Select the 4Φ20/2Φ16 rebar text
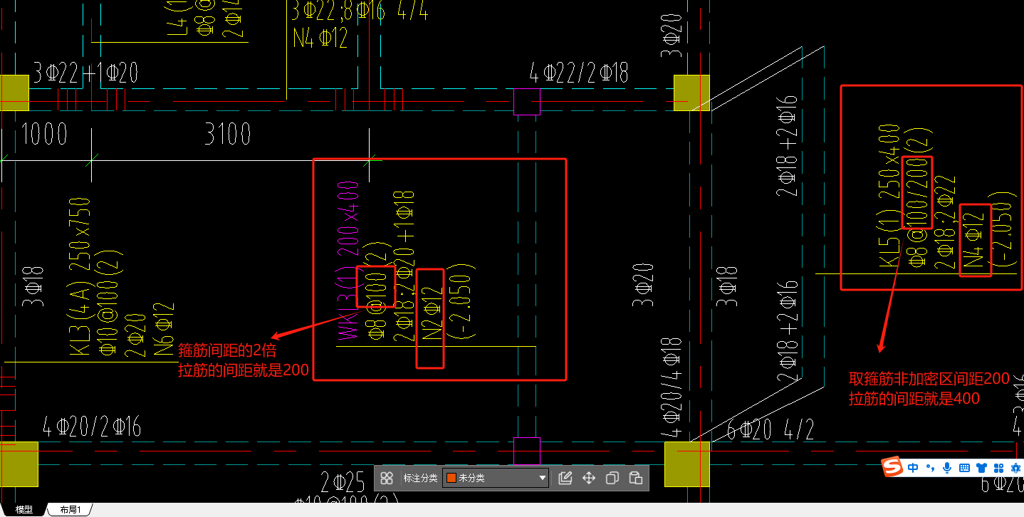This screenshot has height=517, width=1024. tap(92, 426)
